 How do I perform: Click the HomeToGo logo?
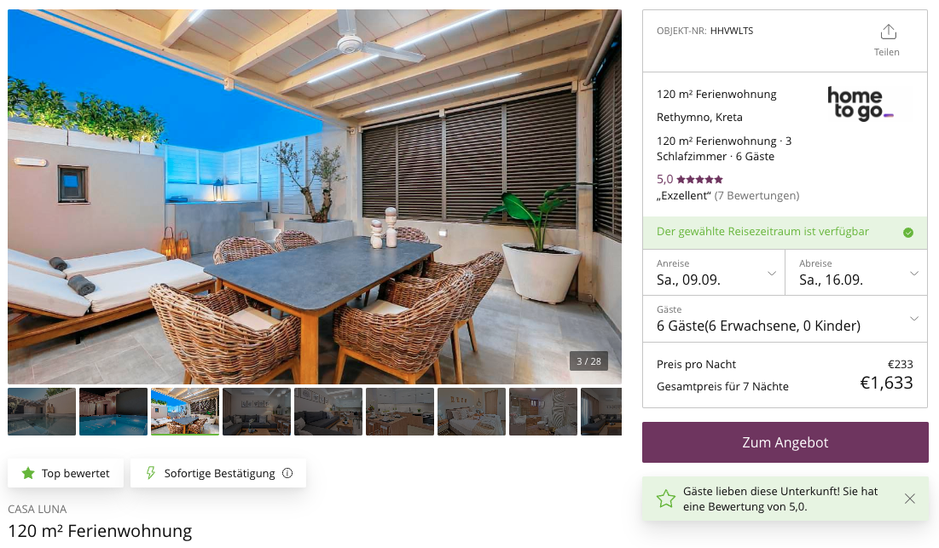(860, 103)
